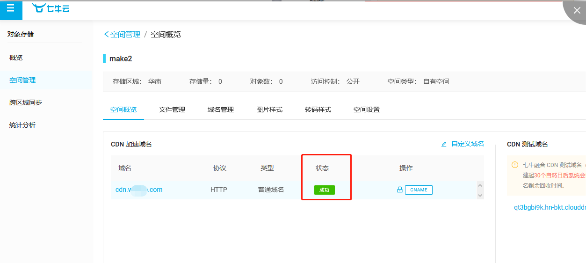Click the 协议 column header
The width and height of the screenshot is (586, 263).
coord(220,168)
